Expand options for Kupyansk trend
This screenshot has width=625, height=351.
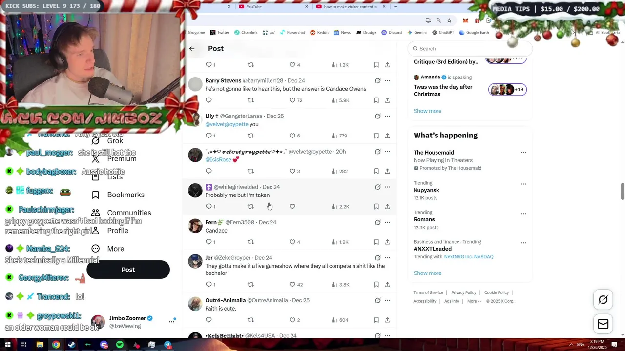click(x=523, y=184)
